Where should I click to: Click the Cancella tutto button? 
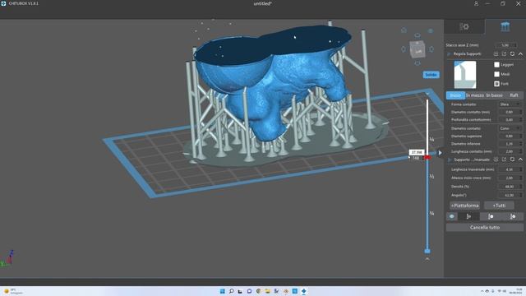[x=485, y=228]
